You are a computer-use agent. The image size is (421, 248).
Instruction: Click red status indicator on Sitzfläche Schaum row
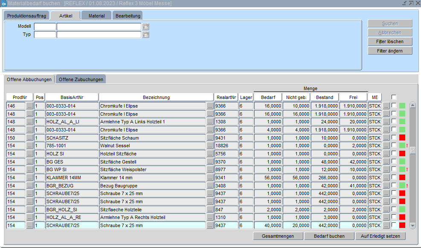(402, 138)
